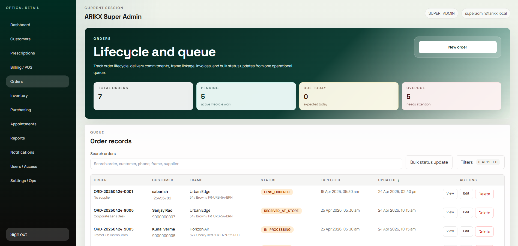Open the Customers section

[x=20, y=39]
